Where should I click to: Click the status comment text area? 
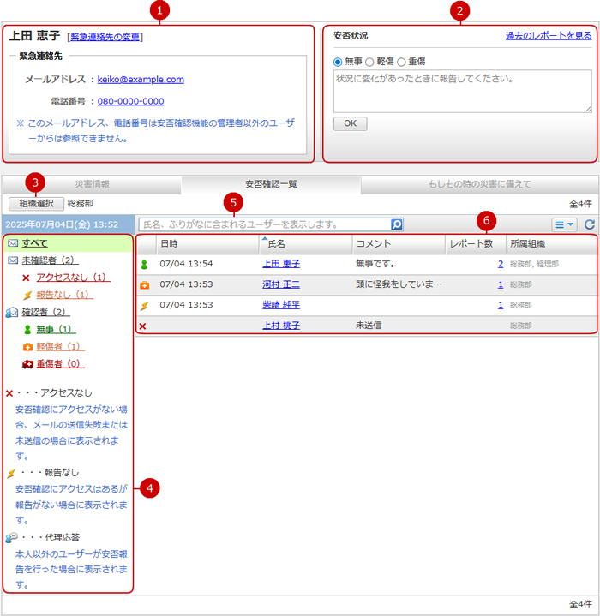463,91
